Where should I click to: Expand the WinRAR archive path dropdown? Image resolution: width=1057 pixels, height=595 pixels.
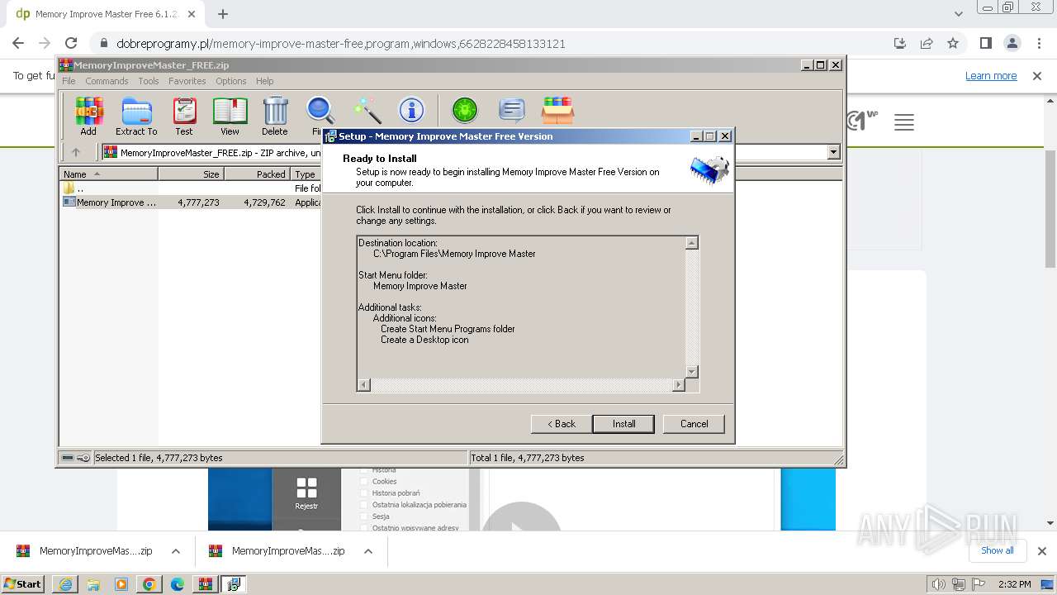tap(833, 152)
